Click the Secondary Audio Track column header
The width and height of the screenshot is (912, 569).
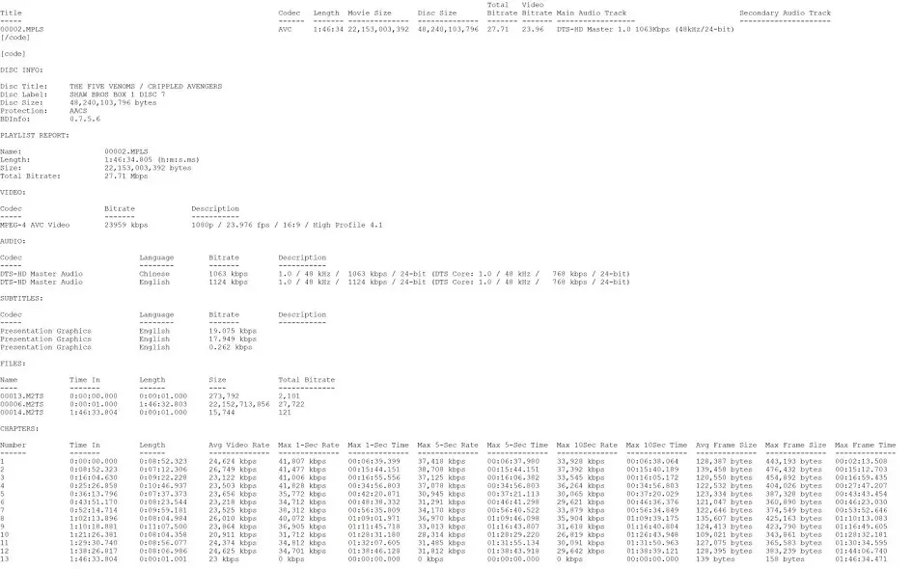coord(785,14)
